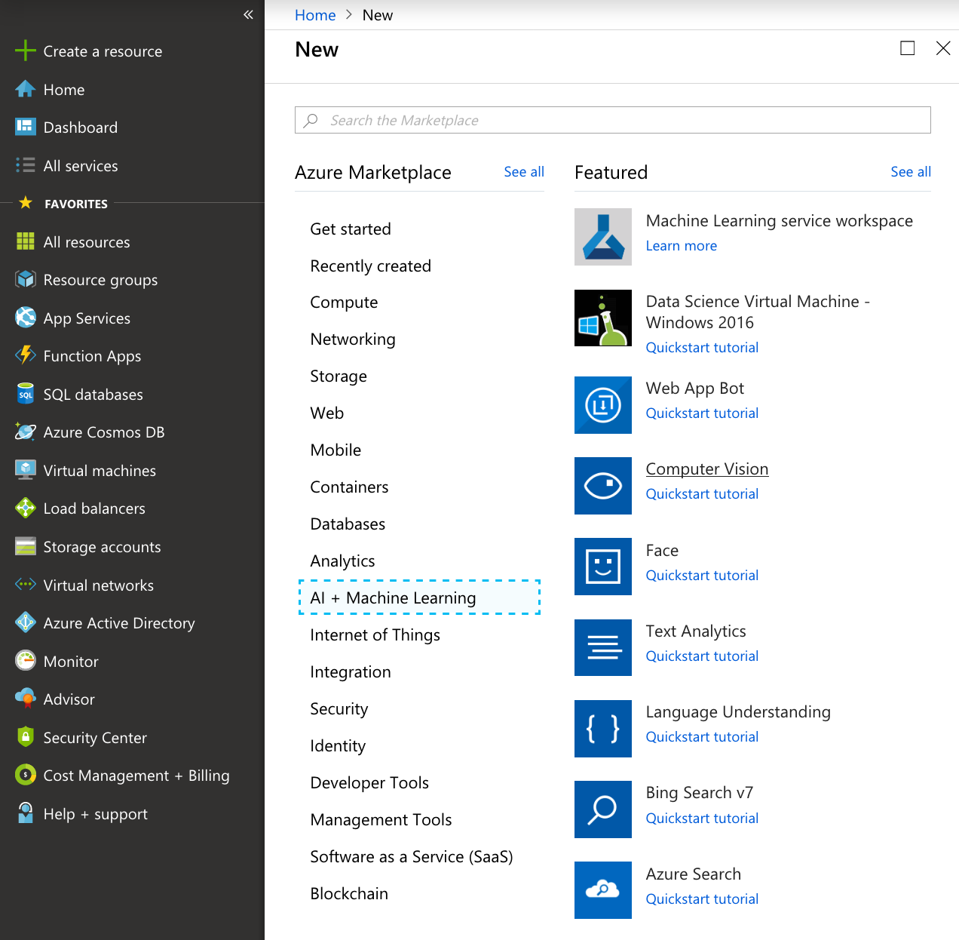Open the Computer Vision title link
This screenshot has width=959, height=940.
(707, 469)
